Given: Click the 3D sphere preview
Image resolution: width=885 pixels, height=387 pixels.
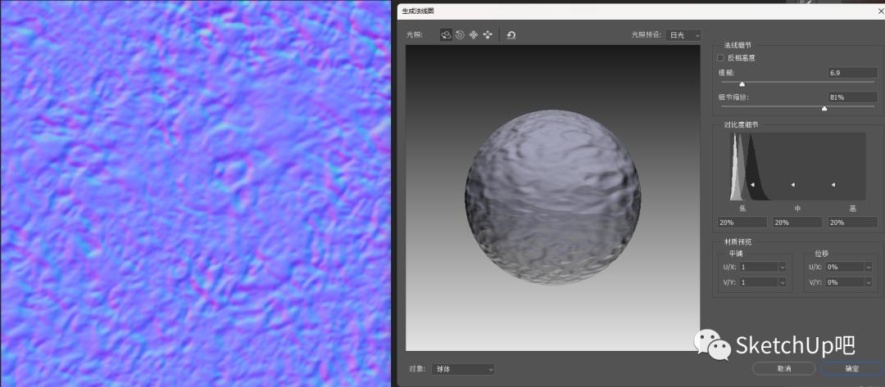Looking at the screenshot, I should (553, 197).
